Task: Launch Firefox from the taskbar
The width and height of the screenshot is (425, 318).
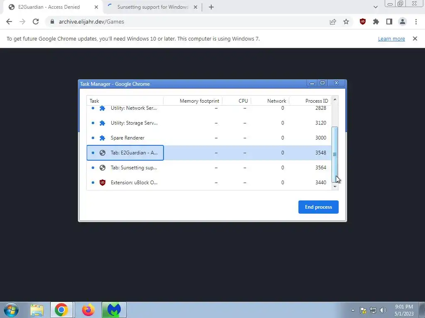Action: (x=88, y=310)
